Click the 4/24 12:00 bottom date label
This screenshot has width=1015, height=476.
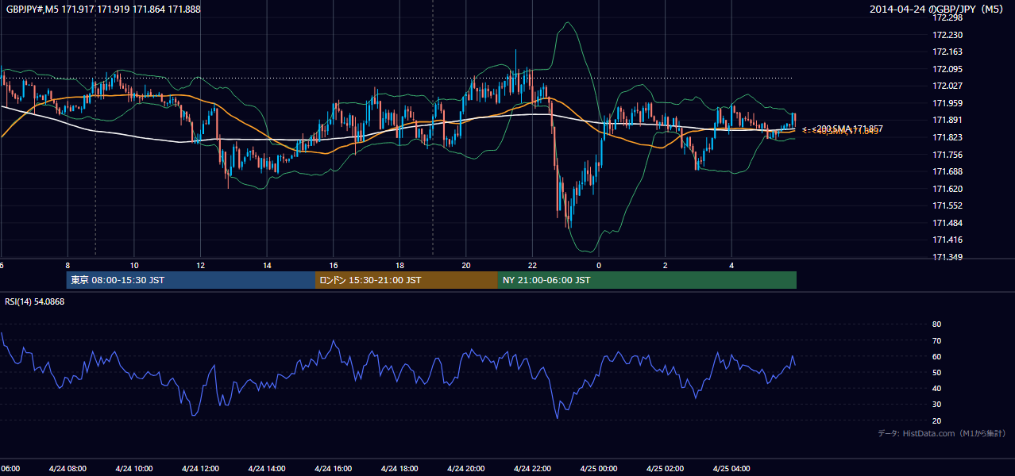200,469
